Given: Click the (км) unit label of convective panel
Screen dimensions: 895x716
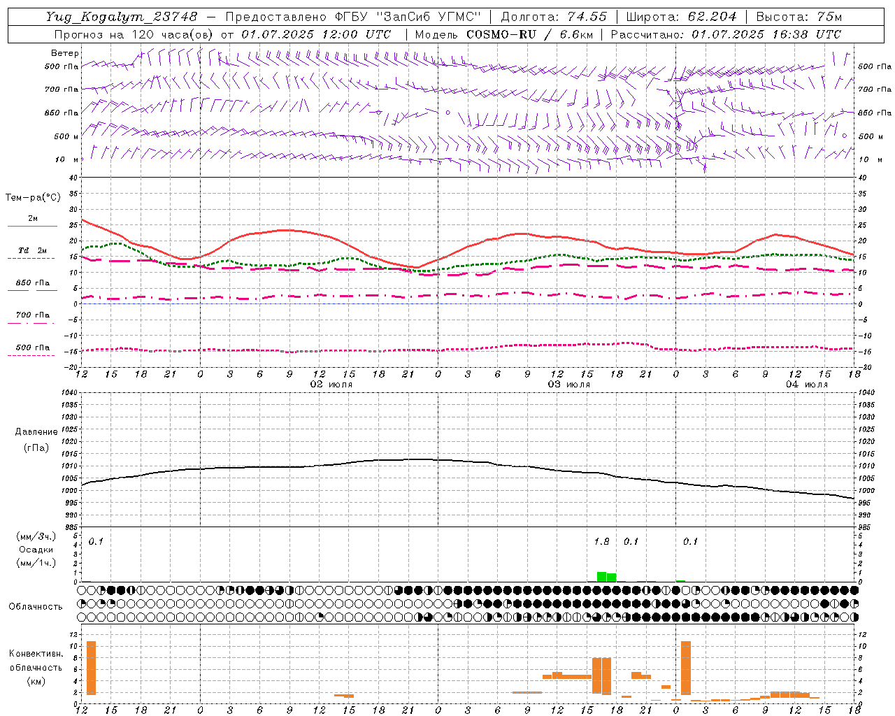Looking at the screenshot, I should tap(36, 681).
